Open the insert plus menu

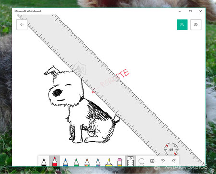(x=152, y=161)
